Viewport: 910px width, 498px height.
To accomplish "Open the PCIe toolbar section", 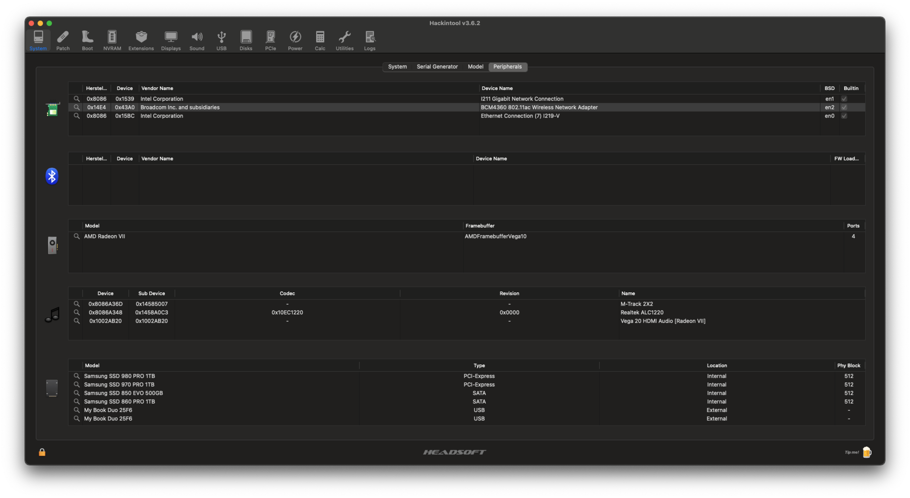I will click(x=271, y=41).
